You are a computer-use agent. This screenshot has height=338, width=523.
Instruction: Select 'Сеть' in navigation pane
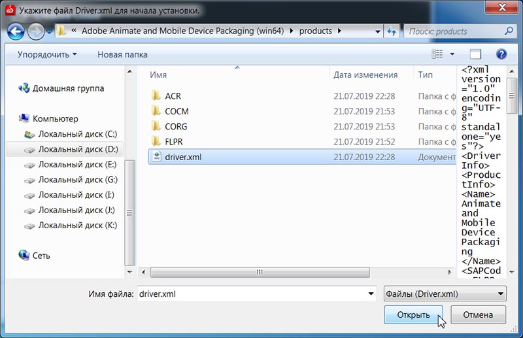coord(41,256)
